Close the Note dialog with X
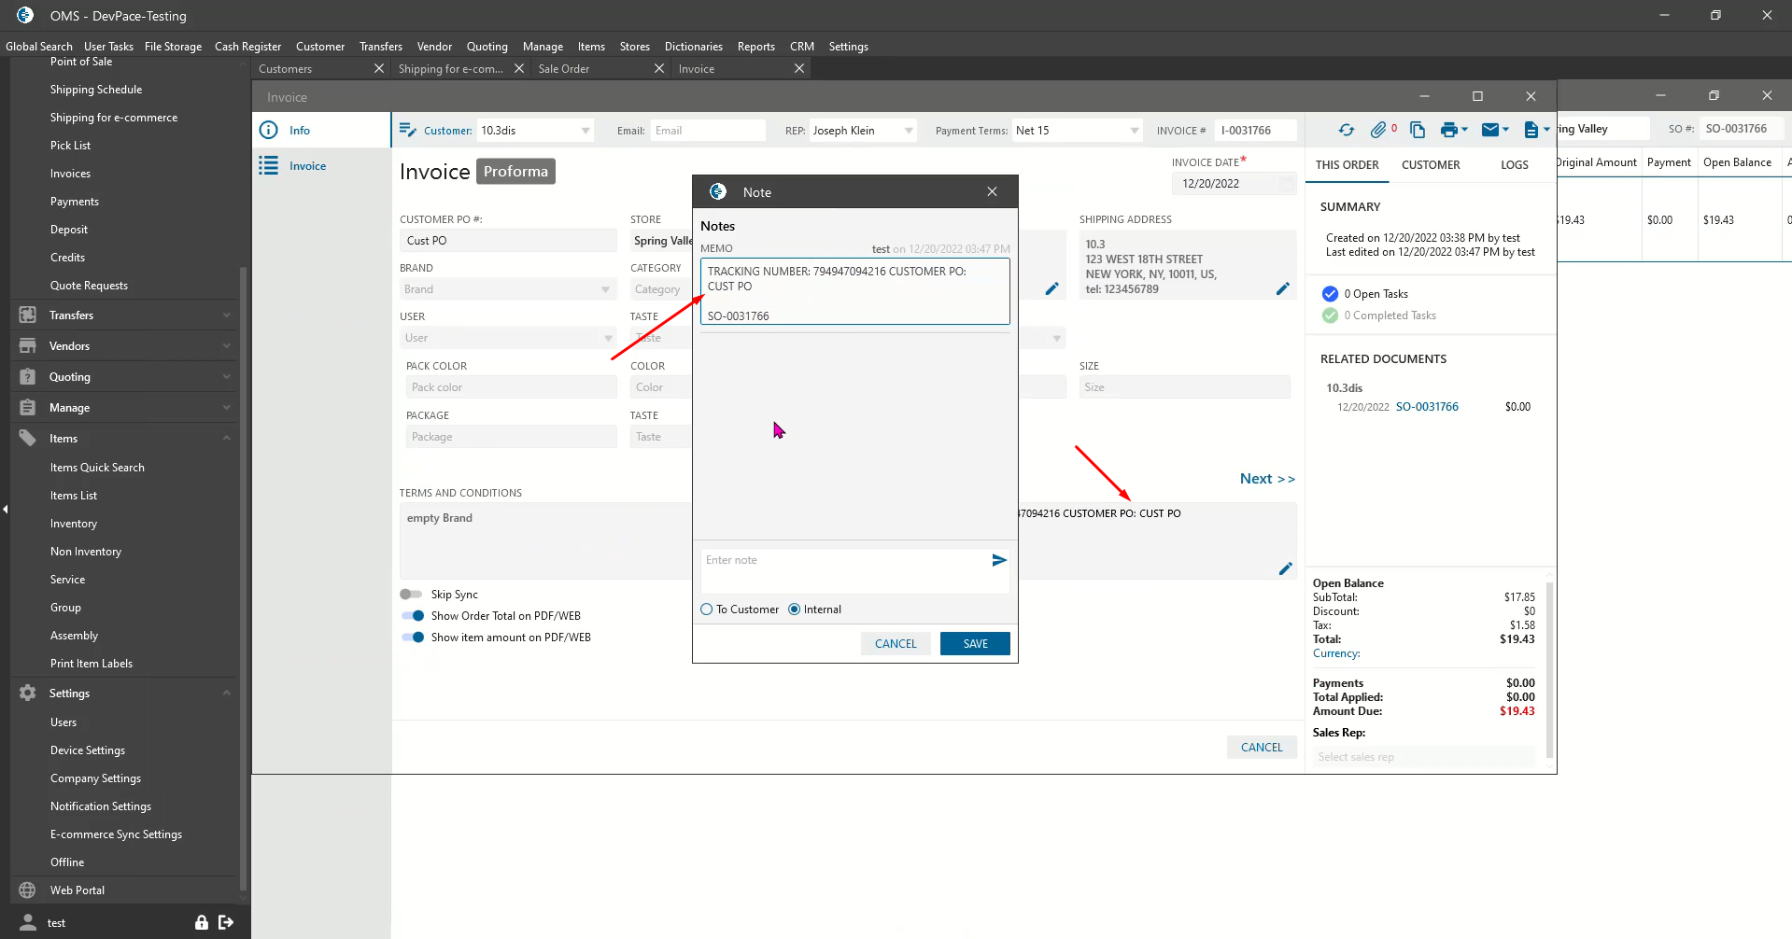This screenshot has height=939, width=1792. tap(992, 191)
